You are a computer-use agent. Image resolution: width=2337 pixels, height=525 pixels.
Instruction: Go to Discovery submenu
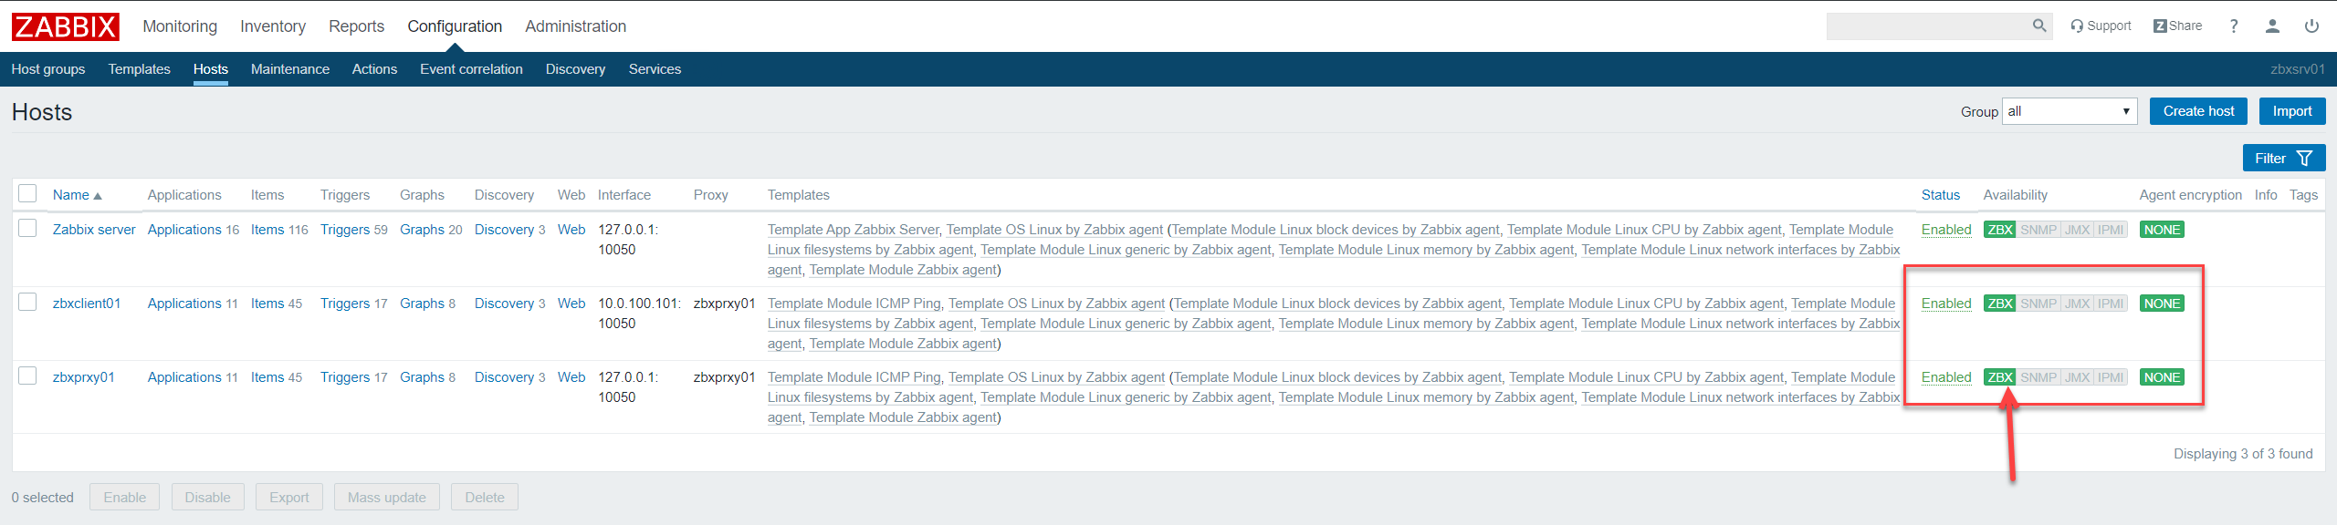coord(575,69)
